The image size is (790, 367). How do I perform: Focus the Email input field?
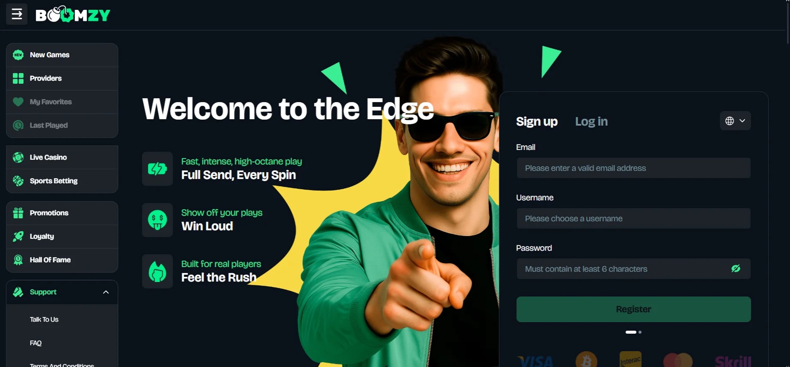(x=633, y=168)
